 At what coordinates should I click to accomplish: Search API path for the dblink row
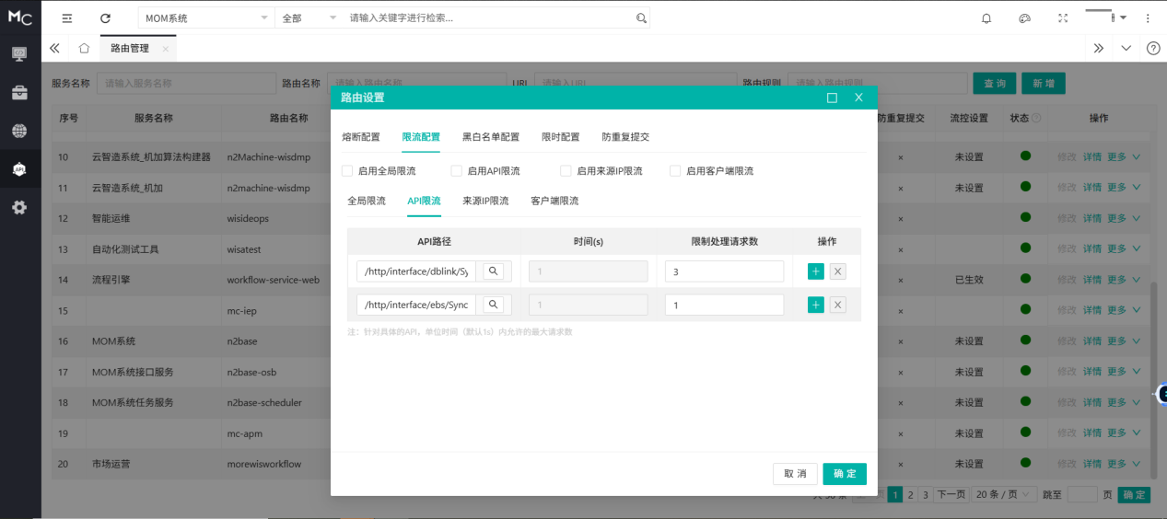pyautogui.click(x=494, y=271)
